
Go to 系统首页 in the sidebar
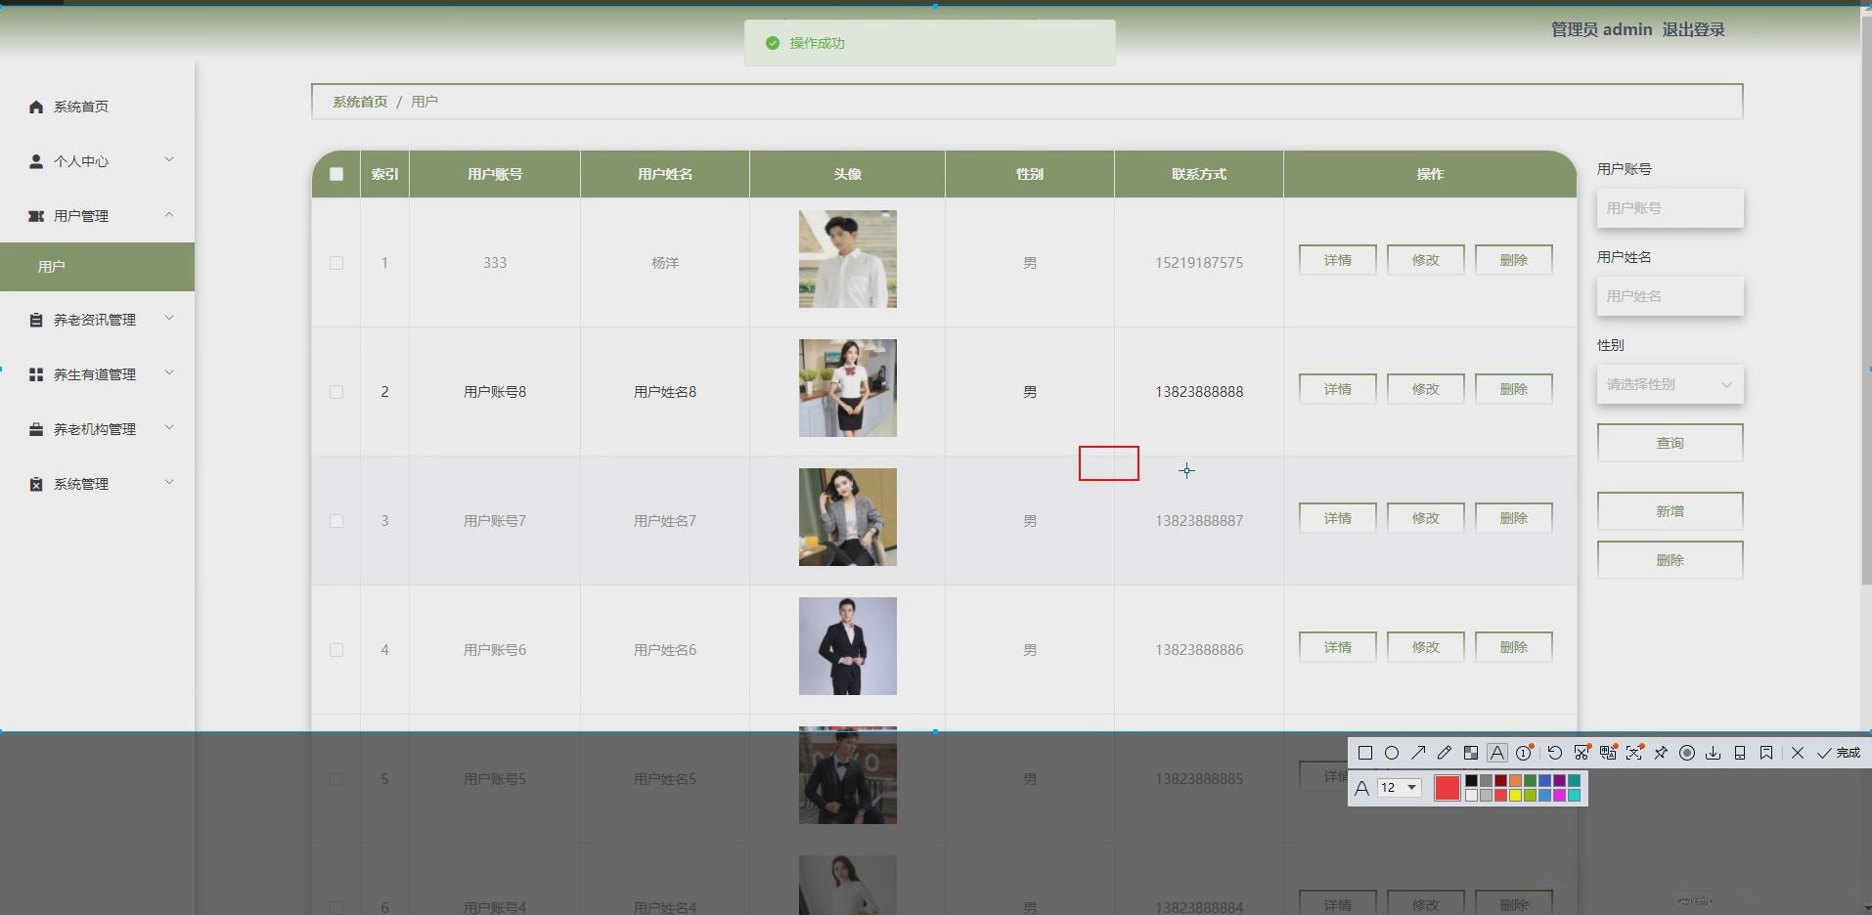(x=81, y=107)
